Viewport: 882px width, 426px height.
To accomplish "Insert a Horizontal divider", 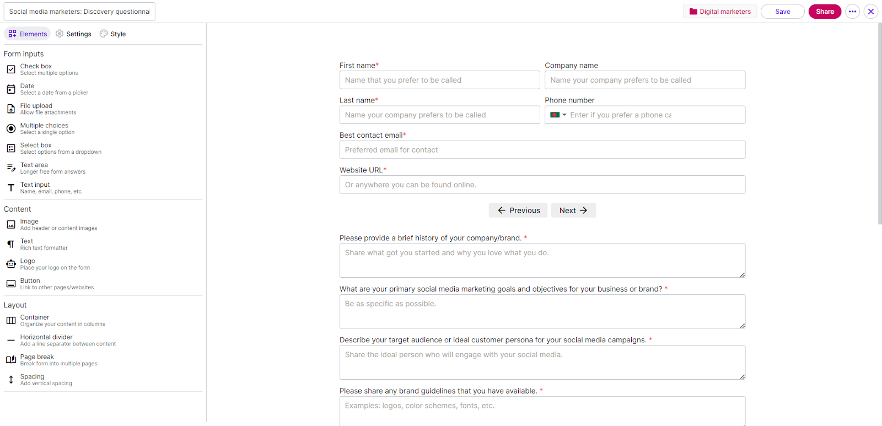I will click(46, 339).
